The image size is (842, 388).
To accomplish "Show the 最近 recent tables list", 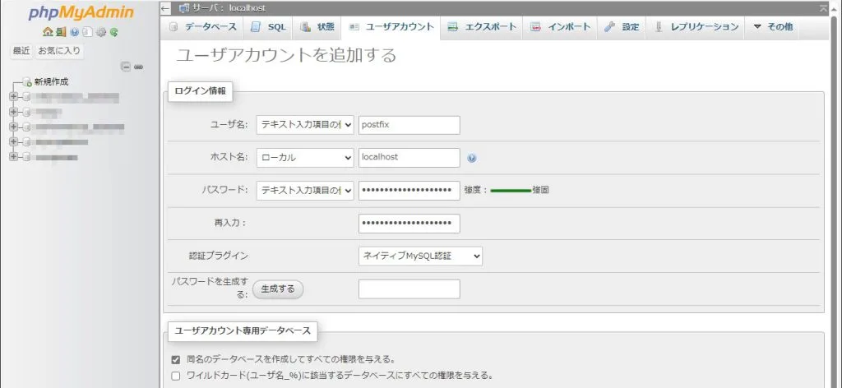I will [21, 51].
